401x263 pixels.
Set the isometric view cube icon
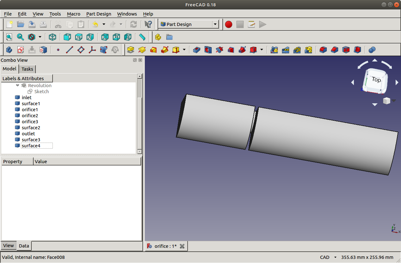click(x=52, y=37)
